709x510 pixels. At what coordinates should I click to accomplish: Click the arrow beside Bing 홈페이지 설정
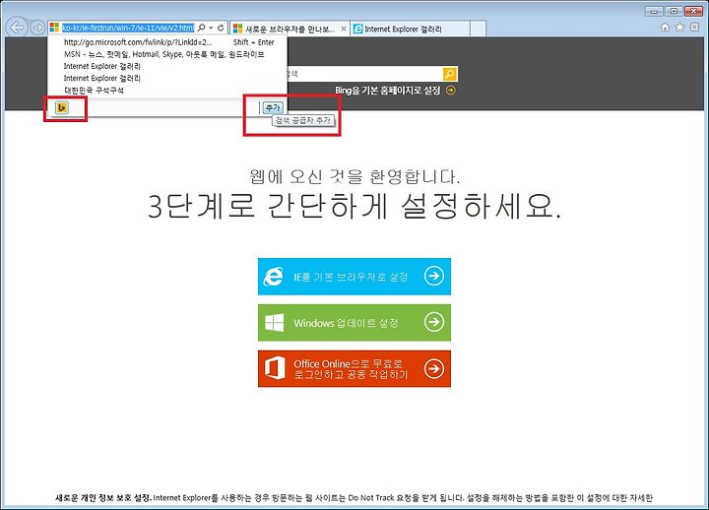coord(451,90)
